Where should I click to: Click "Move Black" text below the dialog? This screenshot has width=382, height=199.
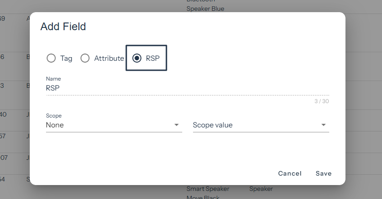(x=203, y=197)
